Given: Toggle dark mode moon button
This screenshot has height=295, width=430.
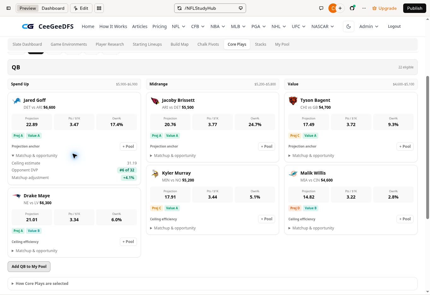Looking at the screenshot, I should tap(349, 26).
